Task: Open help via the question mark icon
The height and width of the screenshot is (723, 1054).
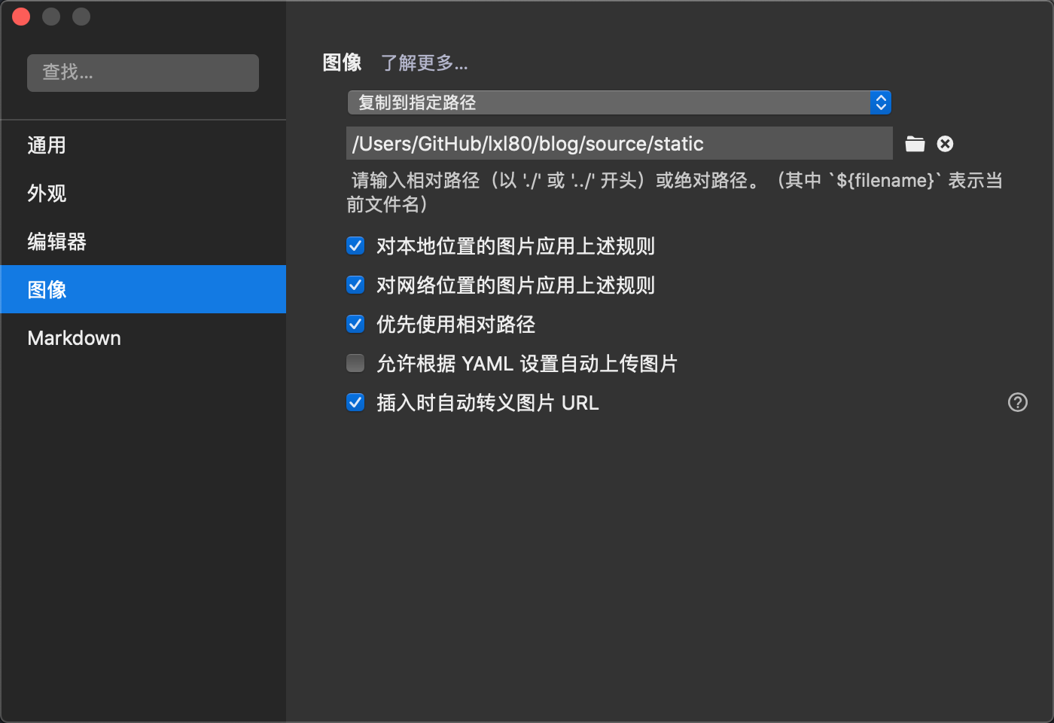Action: [x=1018, y=403]
